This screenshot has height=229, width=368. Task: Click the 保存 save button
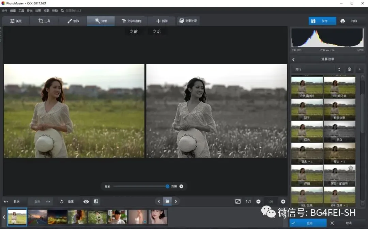[x=322, y=21]
